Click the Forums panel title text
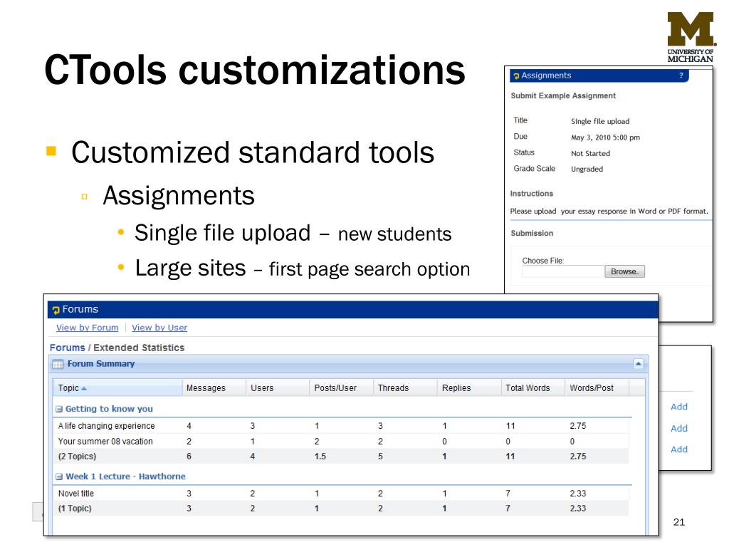The image size is (729, 547). (80, 309)
